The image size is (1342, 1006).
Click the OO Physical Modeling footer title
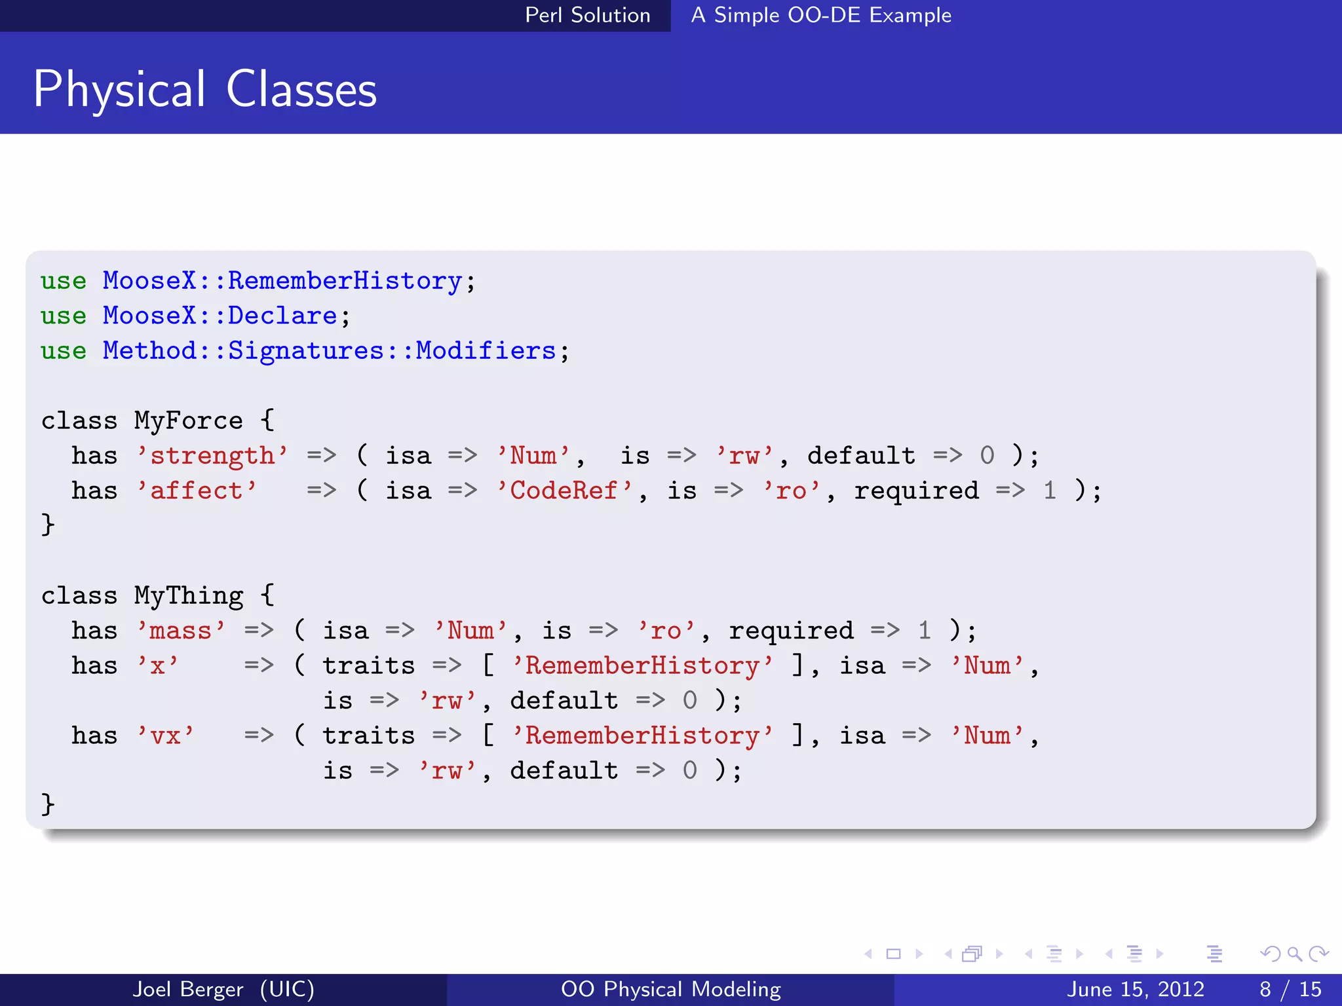671,989
